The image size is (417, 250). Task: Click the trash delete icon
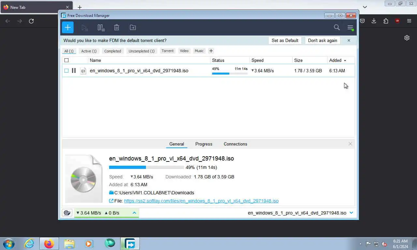(117, 28)
